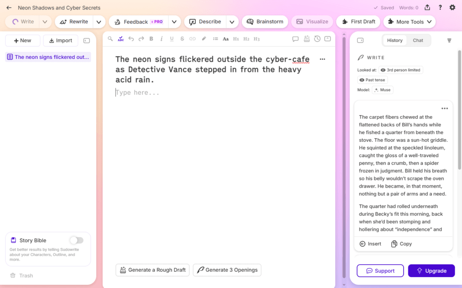Click the typewriter icon in editor toolbar
The image size is (462, 288).
coord(307,39)
